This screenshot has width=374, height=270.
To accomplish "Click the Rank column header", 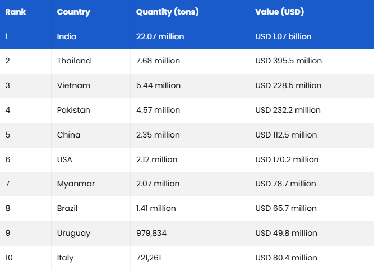I will (x=16, y=12).
